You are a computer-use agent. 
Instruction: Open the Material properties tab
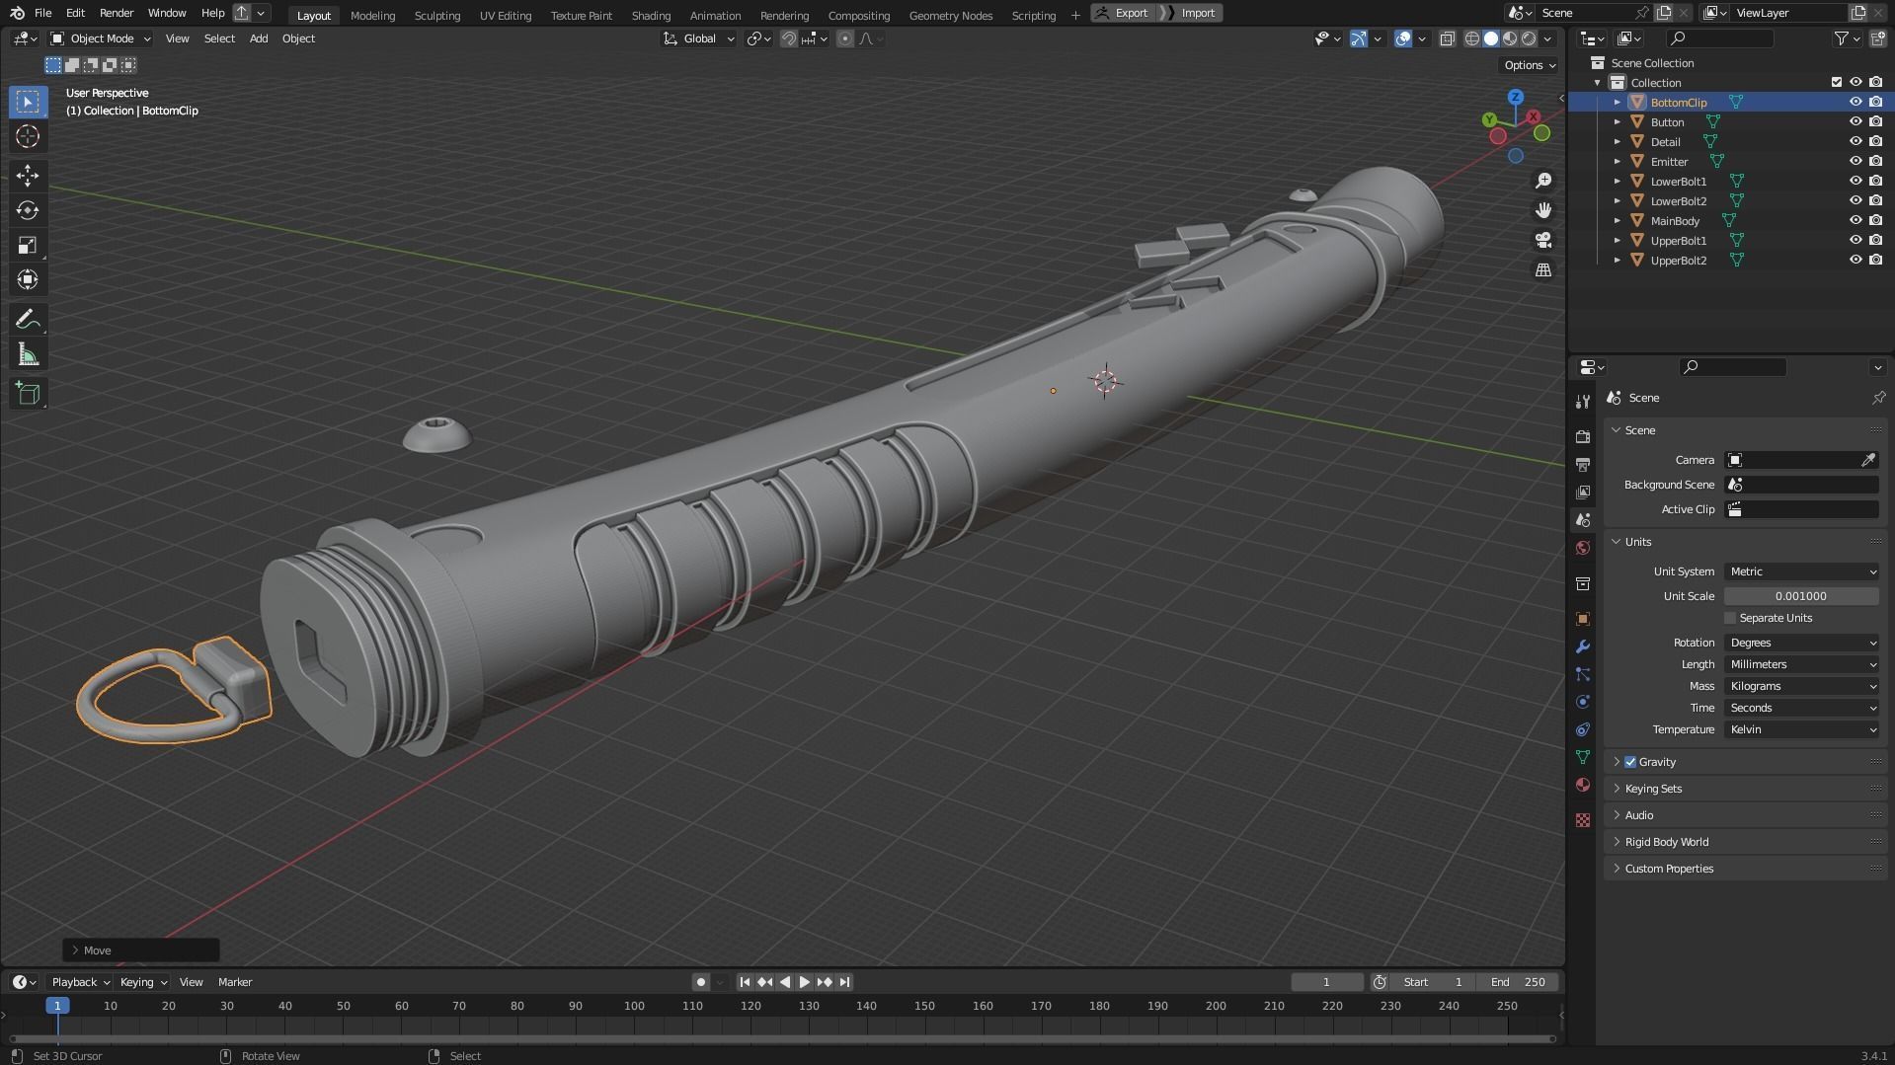tap(1583, 785)
